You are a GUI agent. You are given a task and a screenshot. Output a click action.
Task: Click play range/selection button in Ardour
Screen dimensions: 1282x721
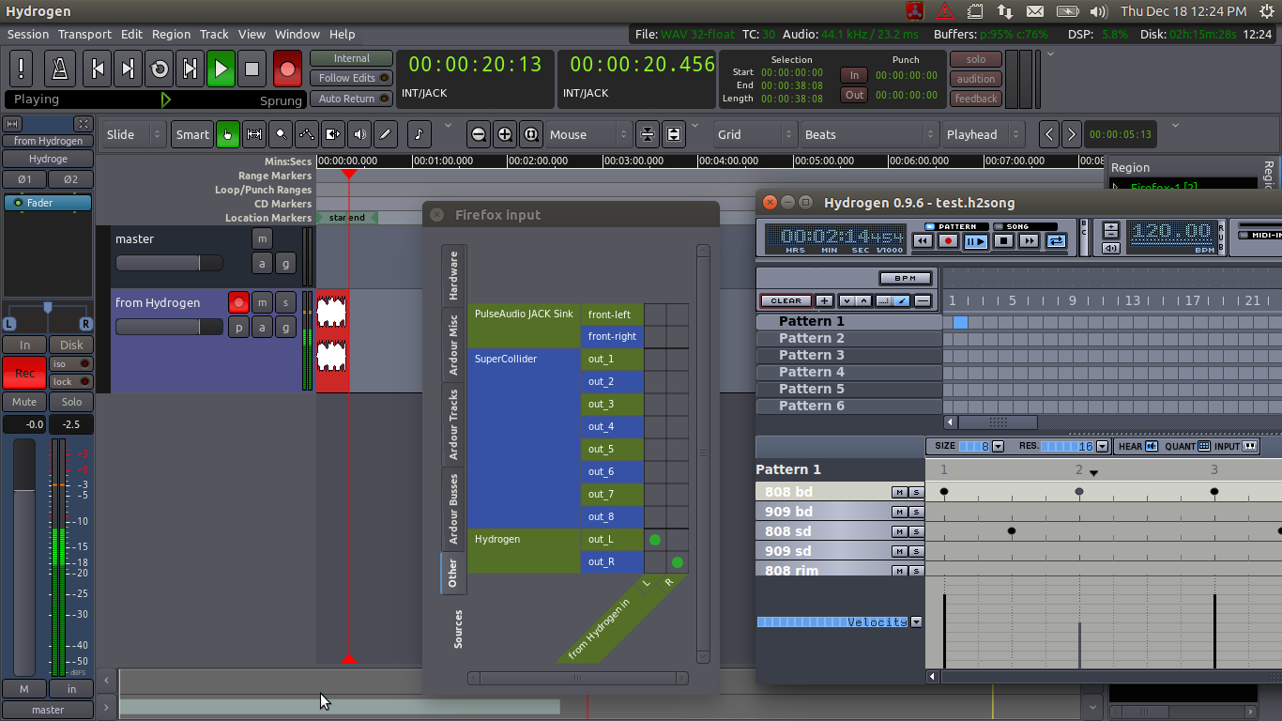tap(190, 69)
